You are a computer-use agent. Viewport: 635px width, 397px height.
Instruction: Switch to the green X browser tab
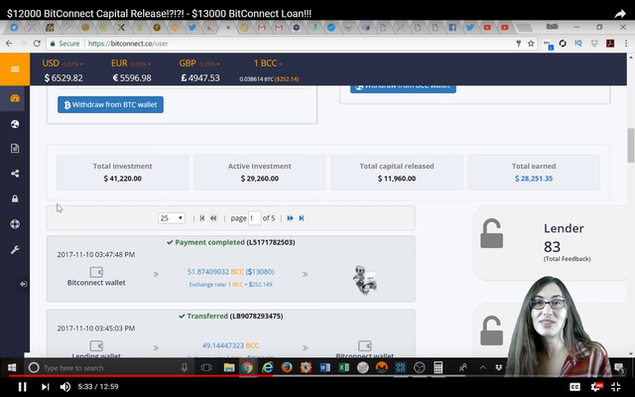point(121,28)
